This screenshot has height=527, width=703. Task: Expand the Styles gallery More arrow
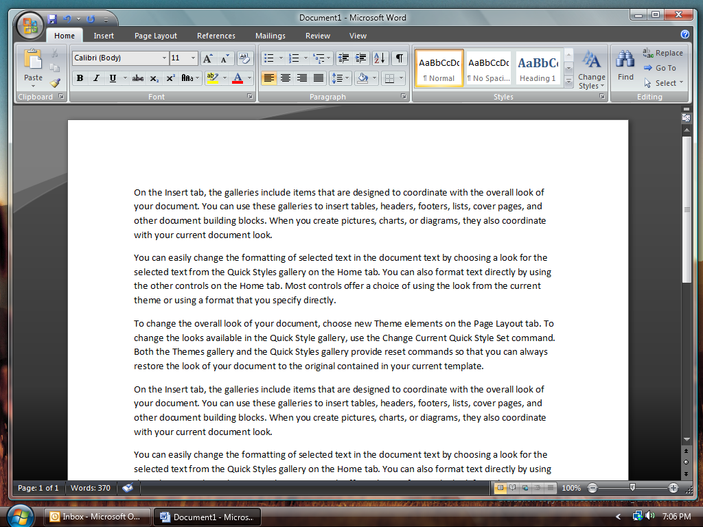(x=568, y=82)
